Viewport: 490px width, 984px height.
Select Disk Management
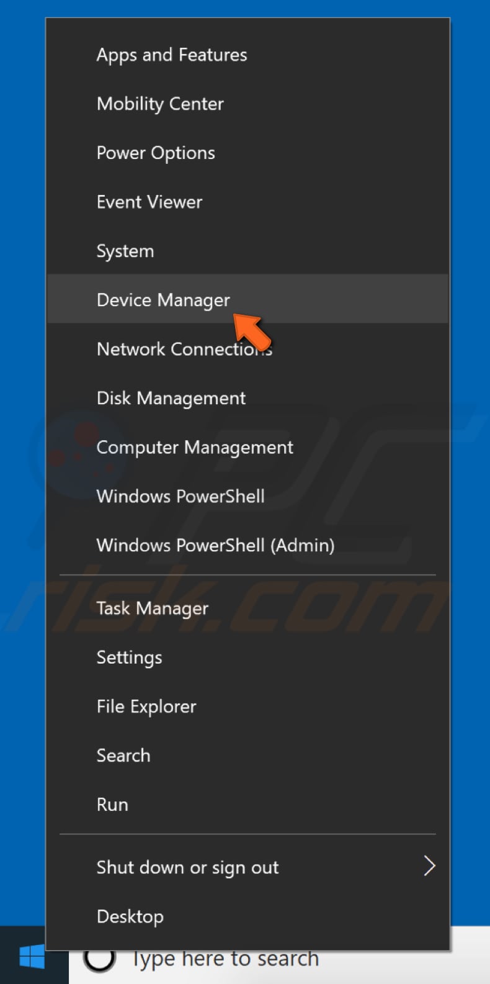tap(171, 398)
